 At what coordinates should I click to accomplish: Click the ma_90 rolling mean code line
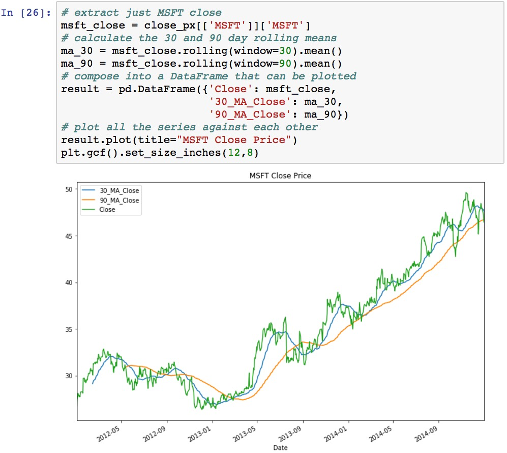coord(201,64)
